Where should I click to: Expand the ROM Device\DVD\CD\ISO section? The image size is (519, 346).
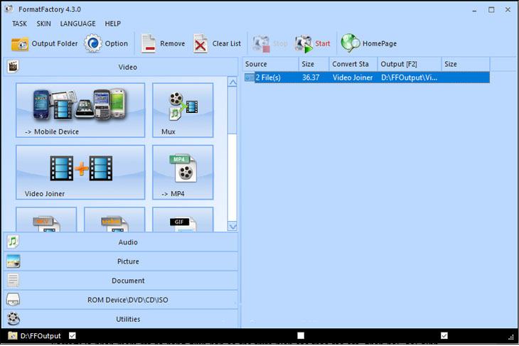click(121, 300)
